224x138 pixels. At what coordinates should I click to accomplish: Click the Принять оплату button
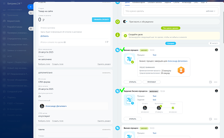click(101, 20)
